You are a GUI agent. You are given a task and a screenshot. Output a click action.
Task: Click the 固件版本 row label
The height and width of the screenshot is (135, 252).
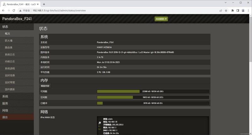coord(45,52)
